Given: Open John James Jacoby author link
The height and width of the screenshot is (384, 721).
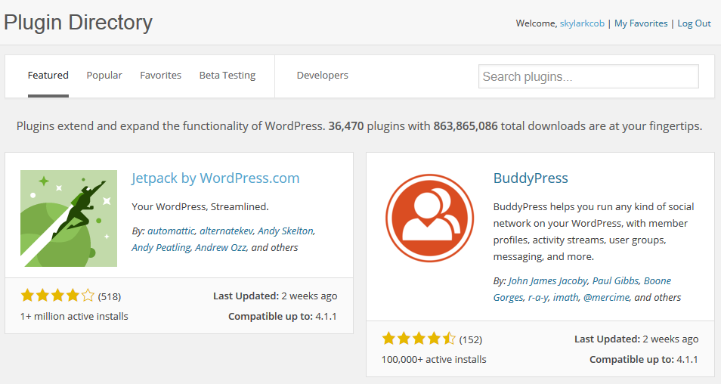Looking at the screenshot, I should click(x=548, y=280).
